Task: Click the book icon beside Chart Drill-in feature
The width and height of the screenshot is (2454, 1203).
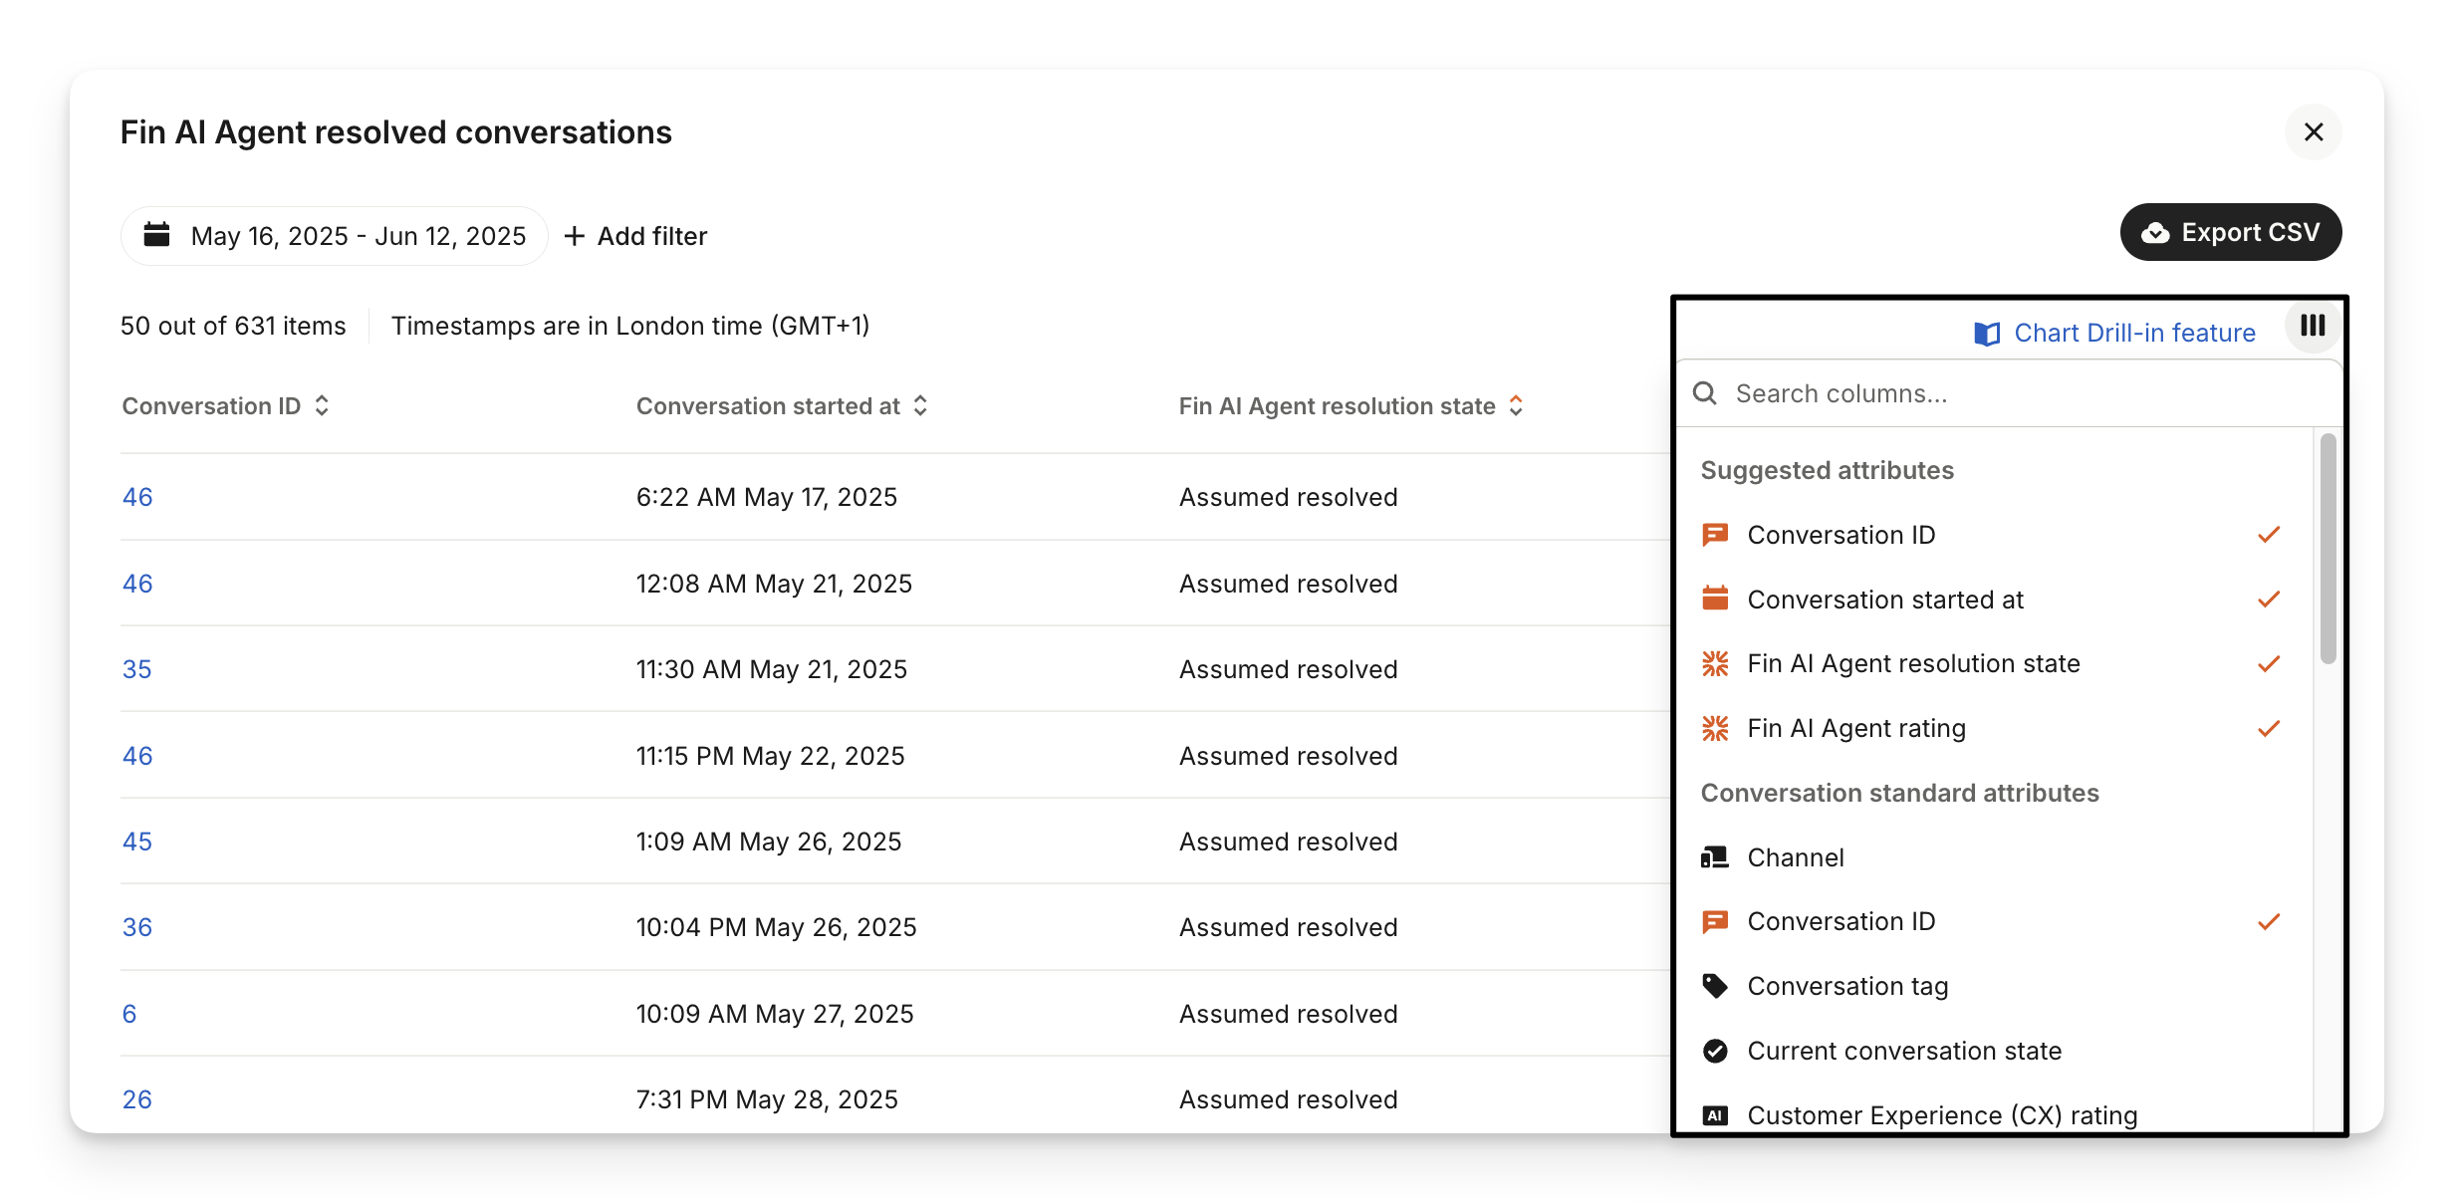Action: pyautogui.click(x=1986, y=334)
